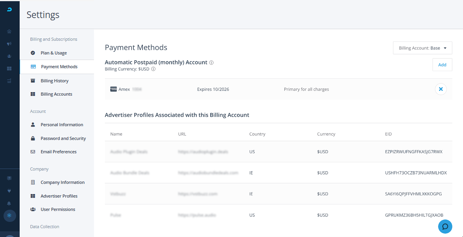The width and height of the screenshot is (463, 237).
Task: Remove the Amex card with X icon
Action: (x=440, y=89)
